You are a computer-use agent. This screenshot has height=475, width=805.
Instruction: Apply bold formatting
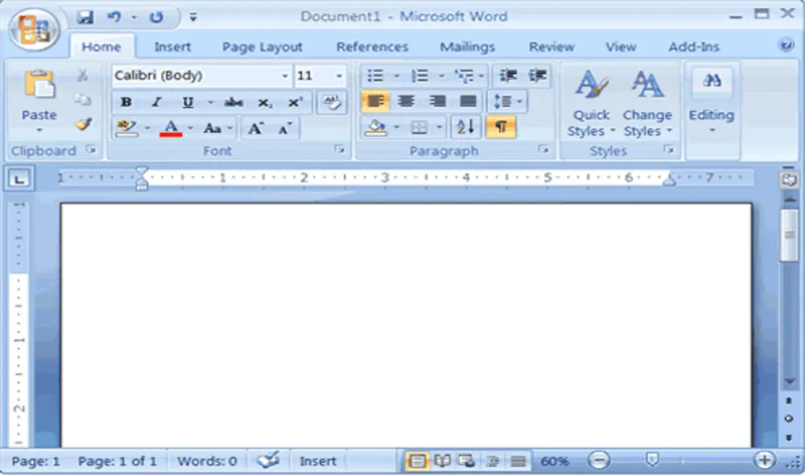(x=126, y=102)
